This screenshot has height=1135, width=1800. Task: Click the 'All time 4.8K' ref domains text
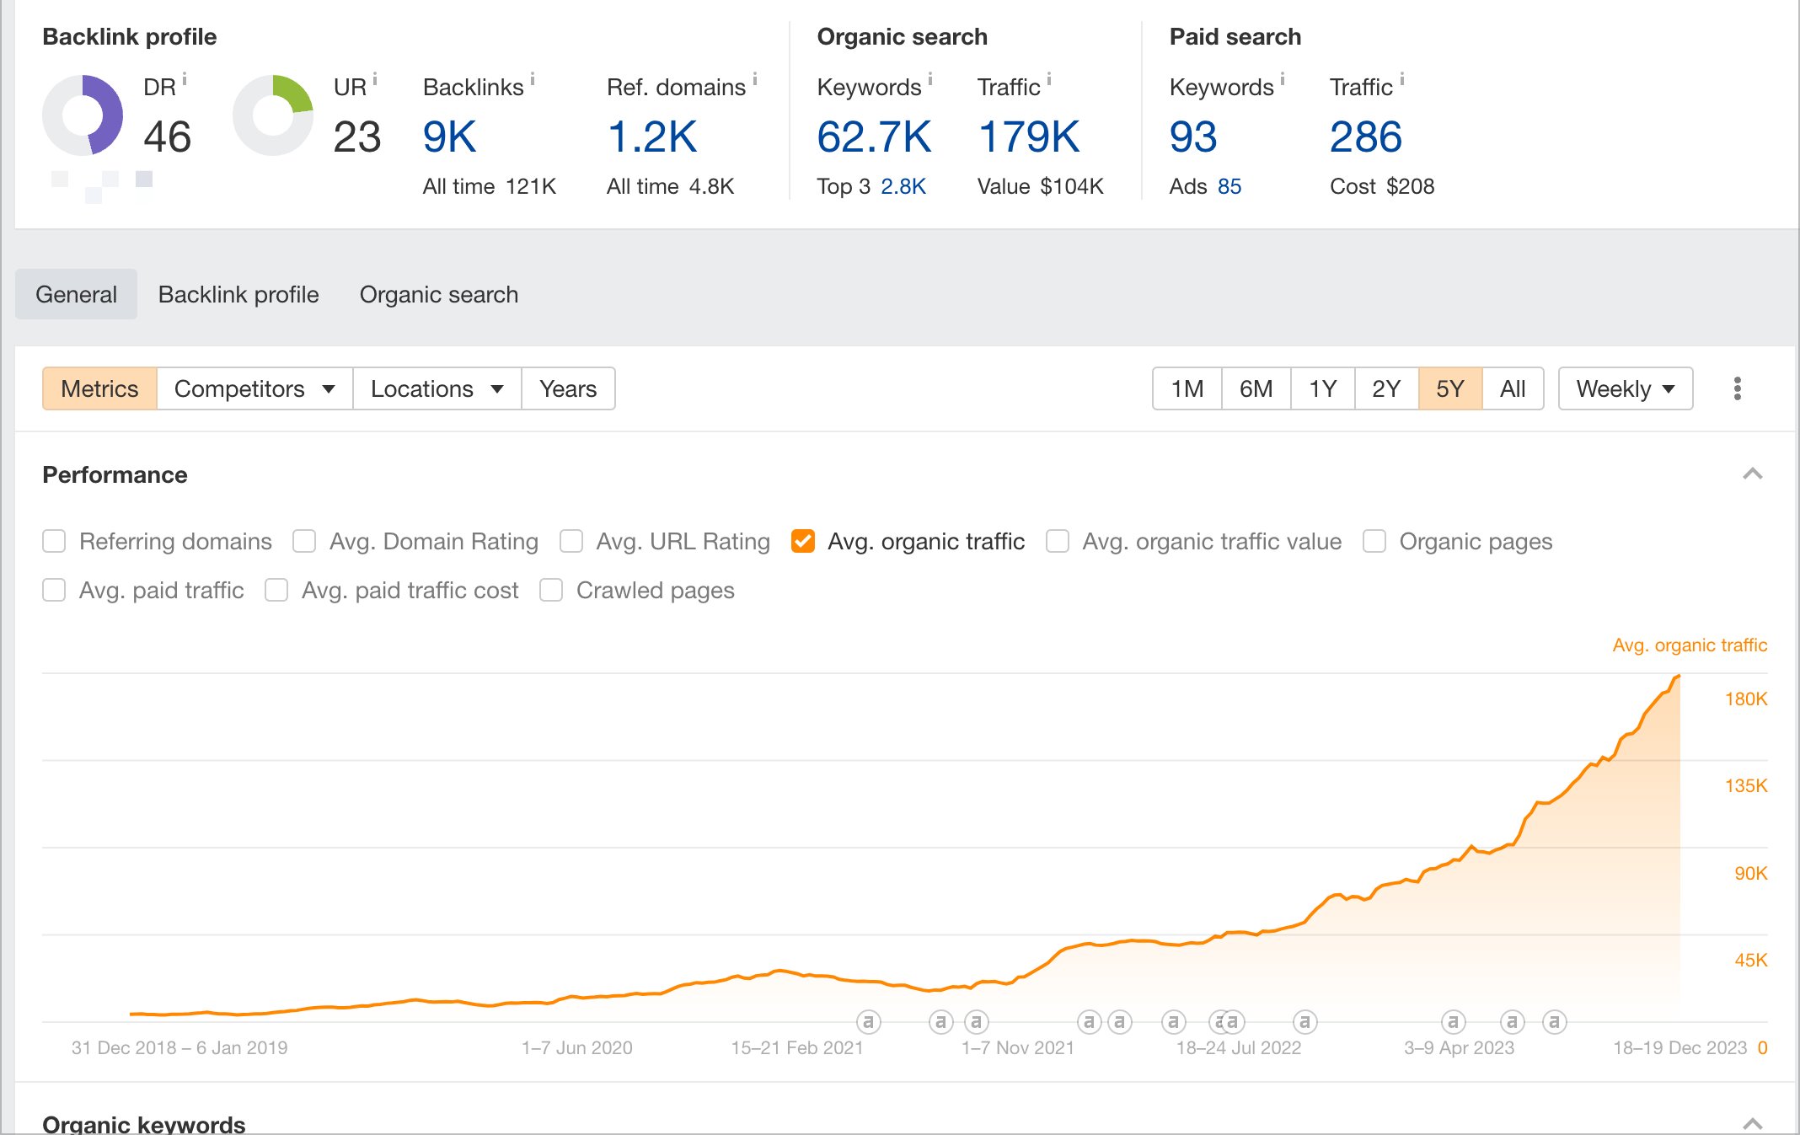(x=671, y=186)
